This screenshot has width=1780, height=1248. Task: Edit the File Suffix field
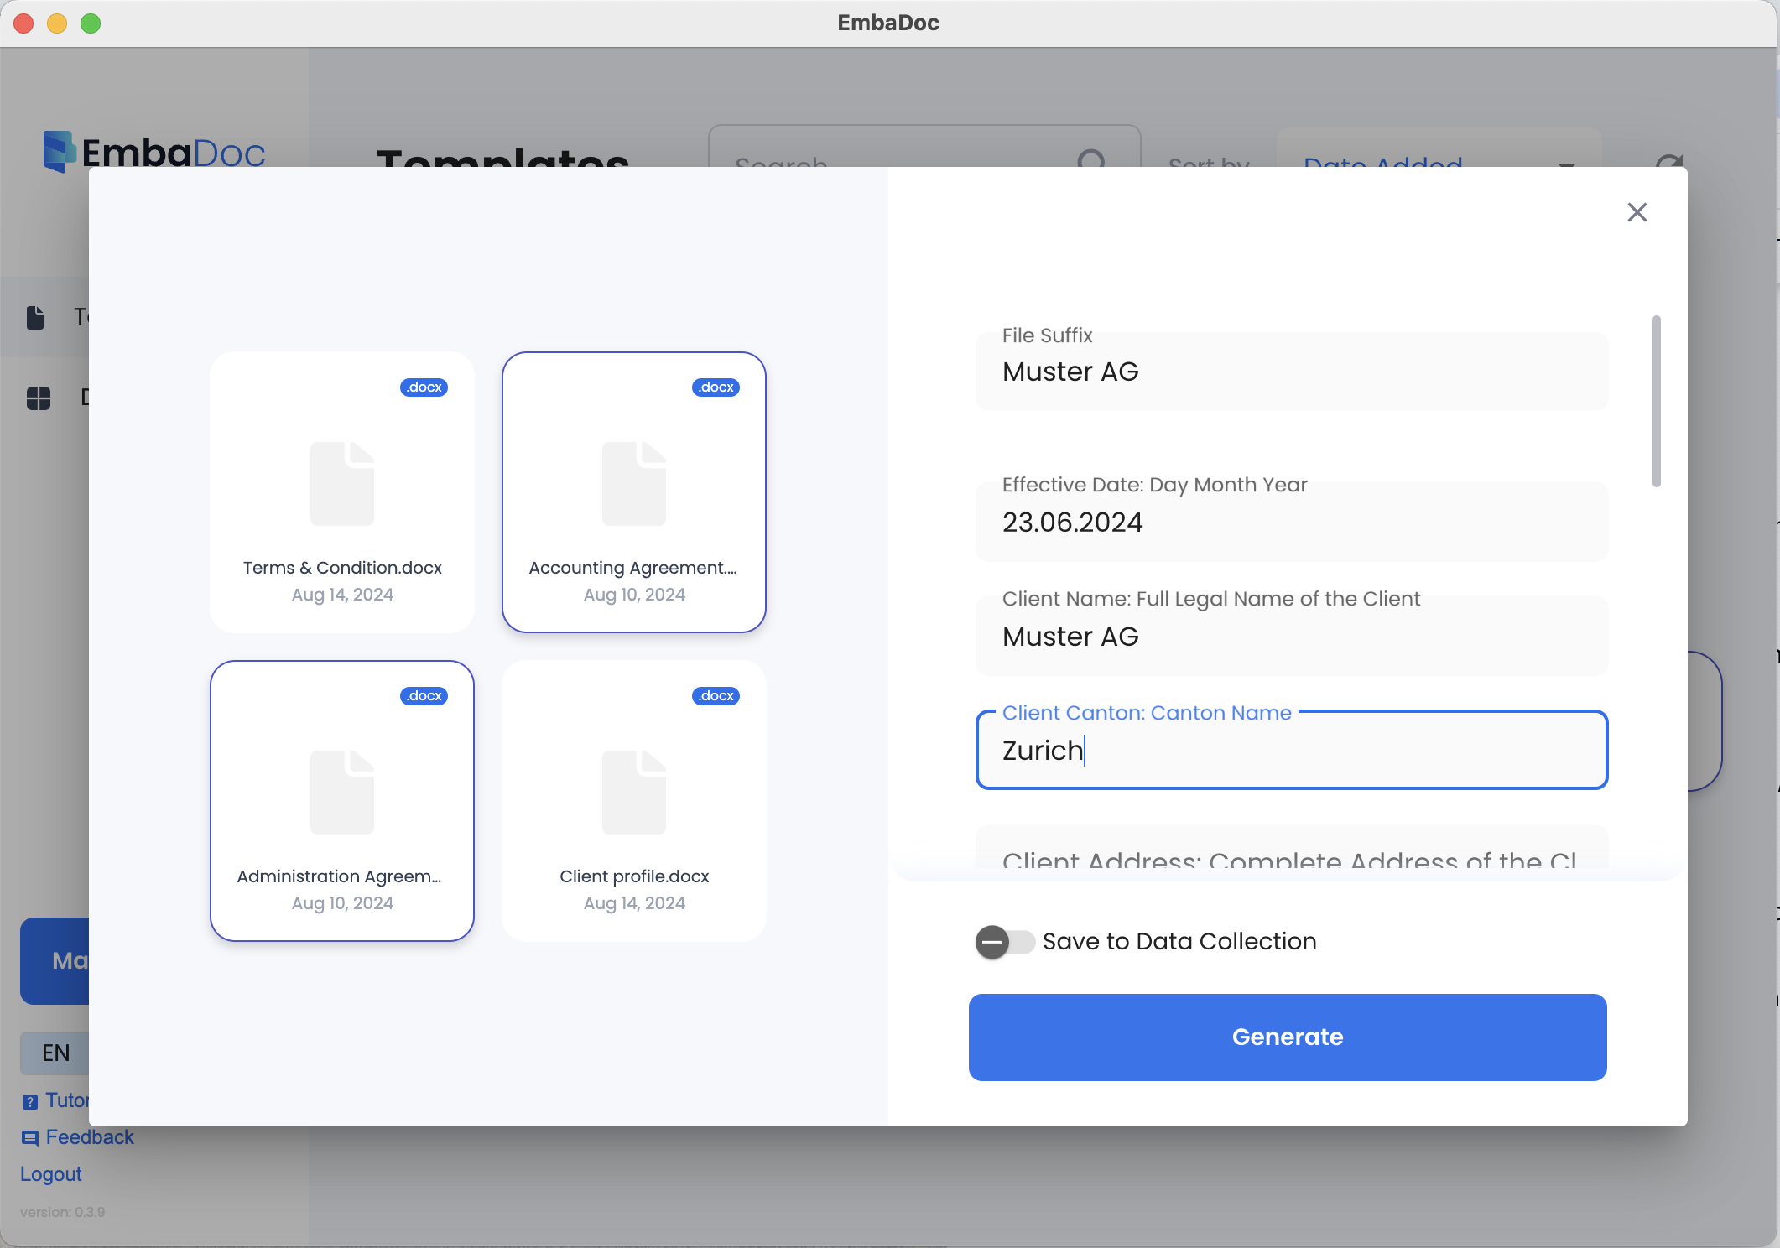(x=1291, y=372)
